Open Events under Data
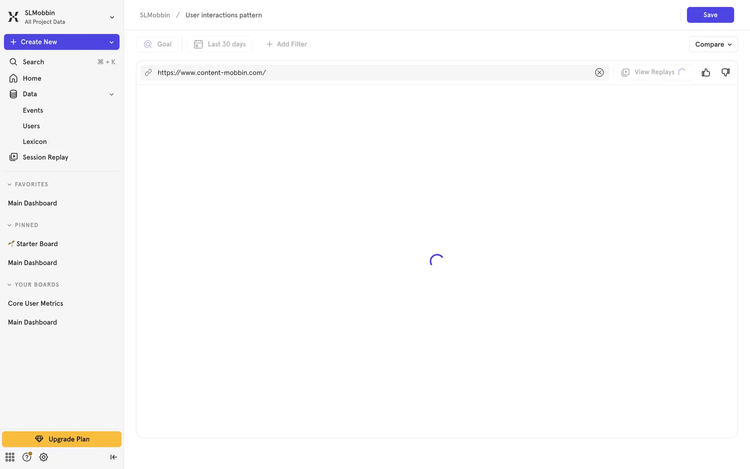This screenshot has height=469, width=750. point(33,110)
